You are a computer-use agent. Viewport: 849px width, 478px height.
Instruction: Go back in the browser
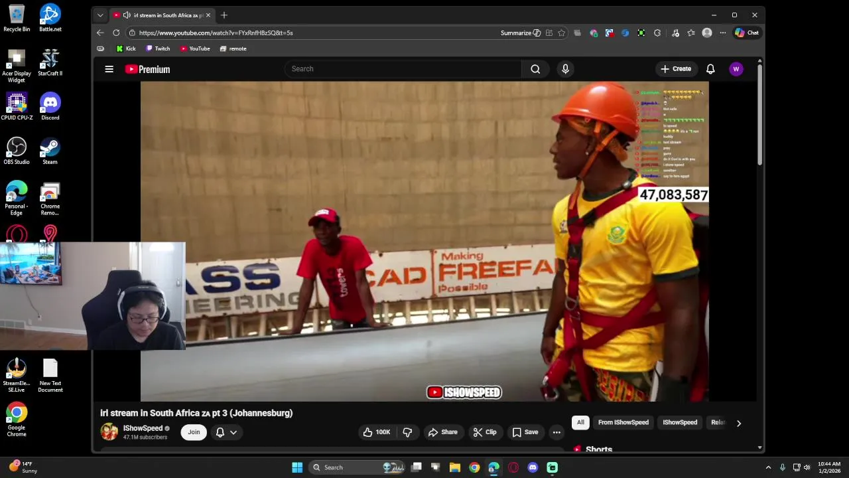click(x=100, y=33)
